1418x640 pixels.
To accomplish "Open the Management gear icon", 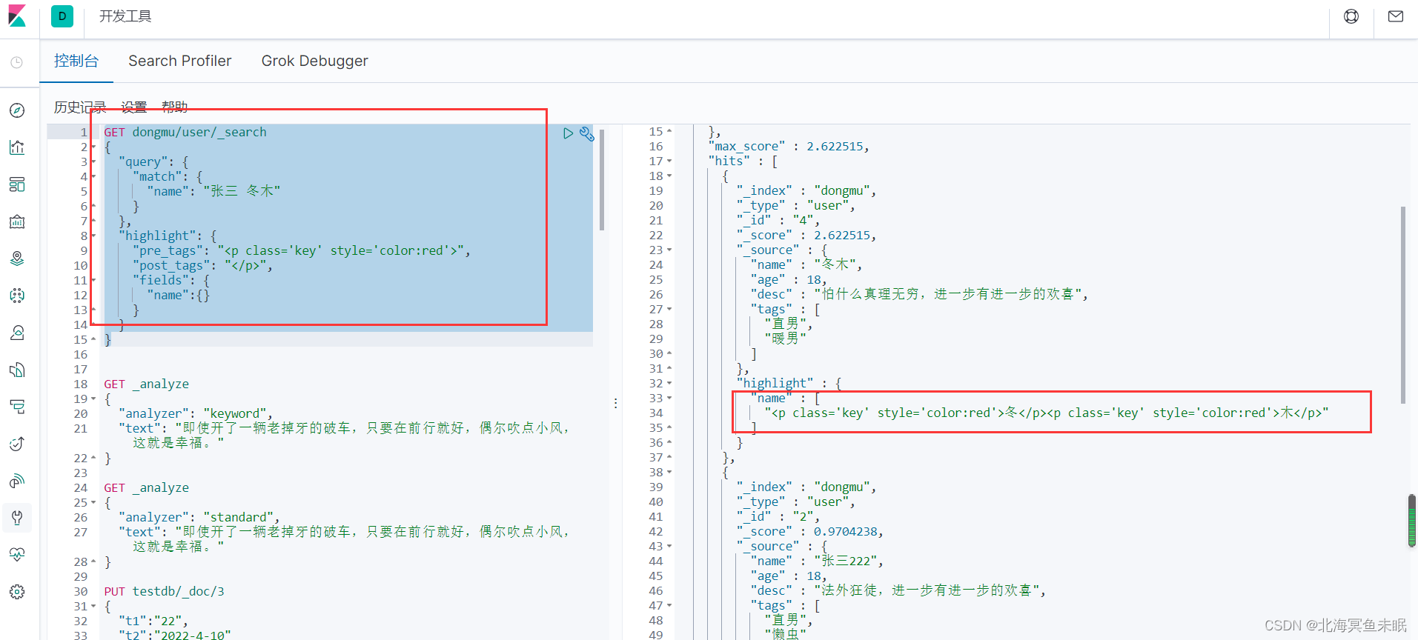I will (x=17, y=592).
